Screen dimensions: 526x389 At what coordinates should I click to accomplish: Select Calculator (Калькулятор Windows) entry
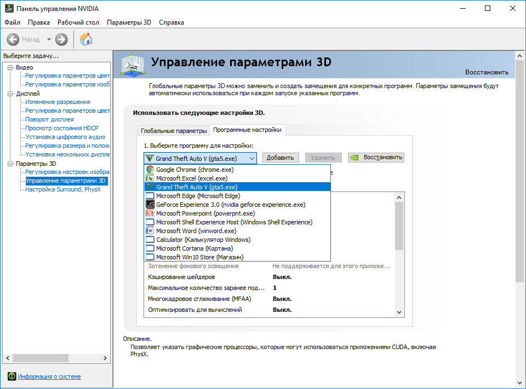coord(237,240)
